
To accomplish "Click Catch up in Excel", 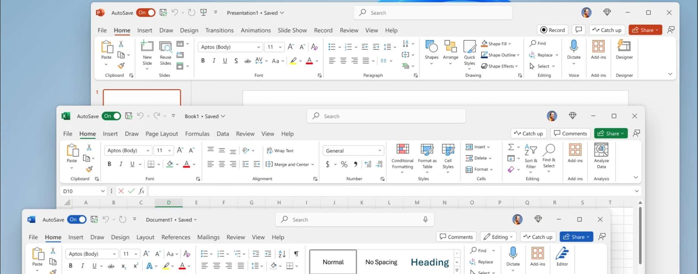I will click(528, 133).
